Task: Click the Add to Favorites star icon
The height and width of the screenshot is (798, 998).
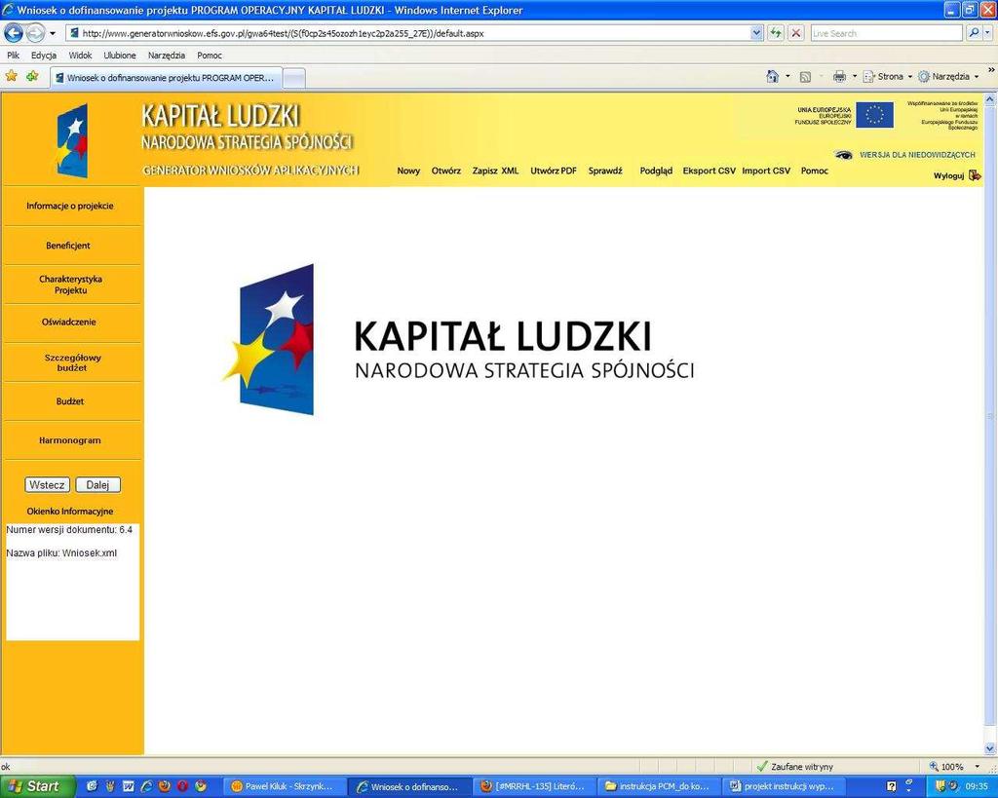Action: (x=32, y=76)
